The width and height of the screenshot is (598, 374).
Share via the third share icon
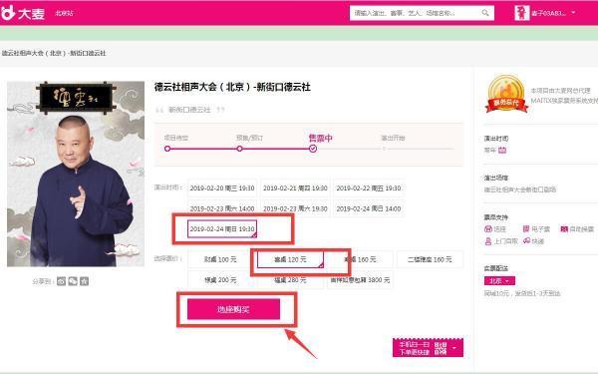pos(85,281)
